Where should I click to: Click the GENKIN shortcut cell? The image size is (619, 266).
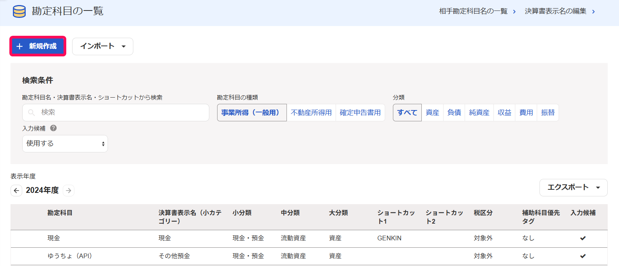389,238
